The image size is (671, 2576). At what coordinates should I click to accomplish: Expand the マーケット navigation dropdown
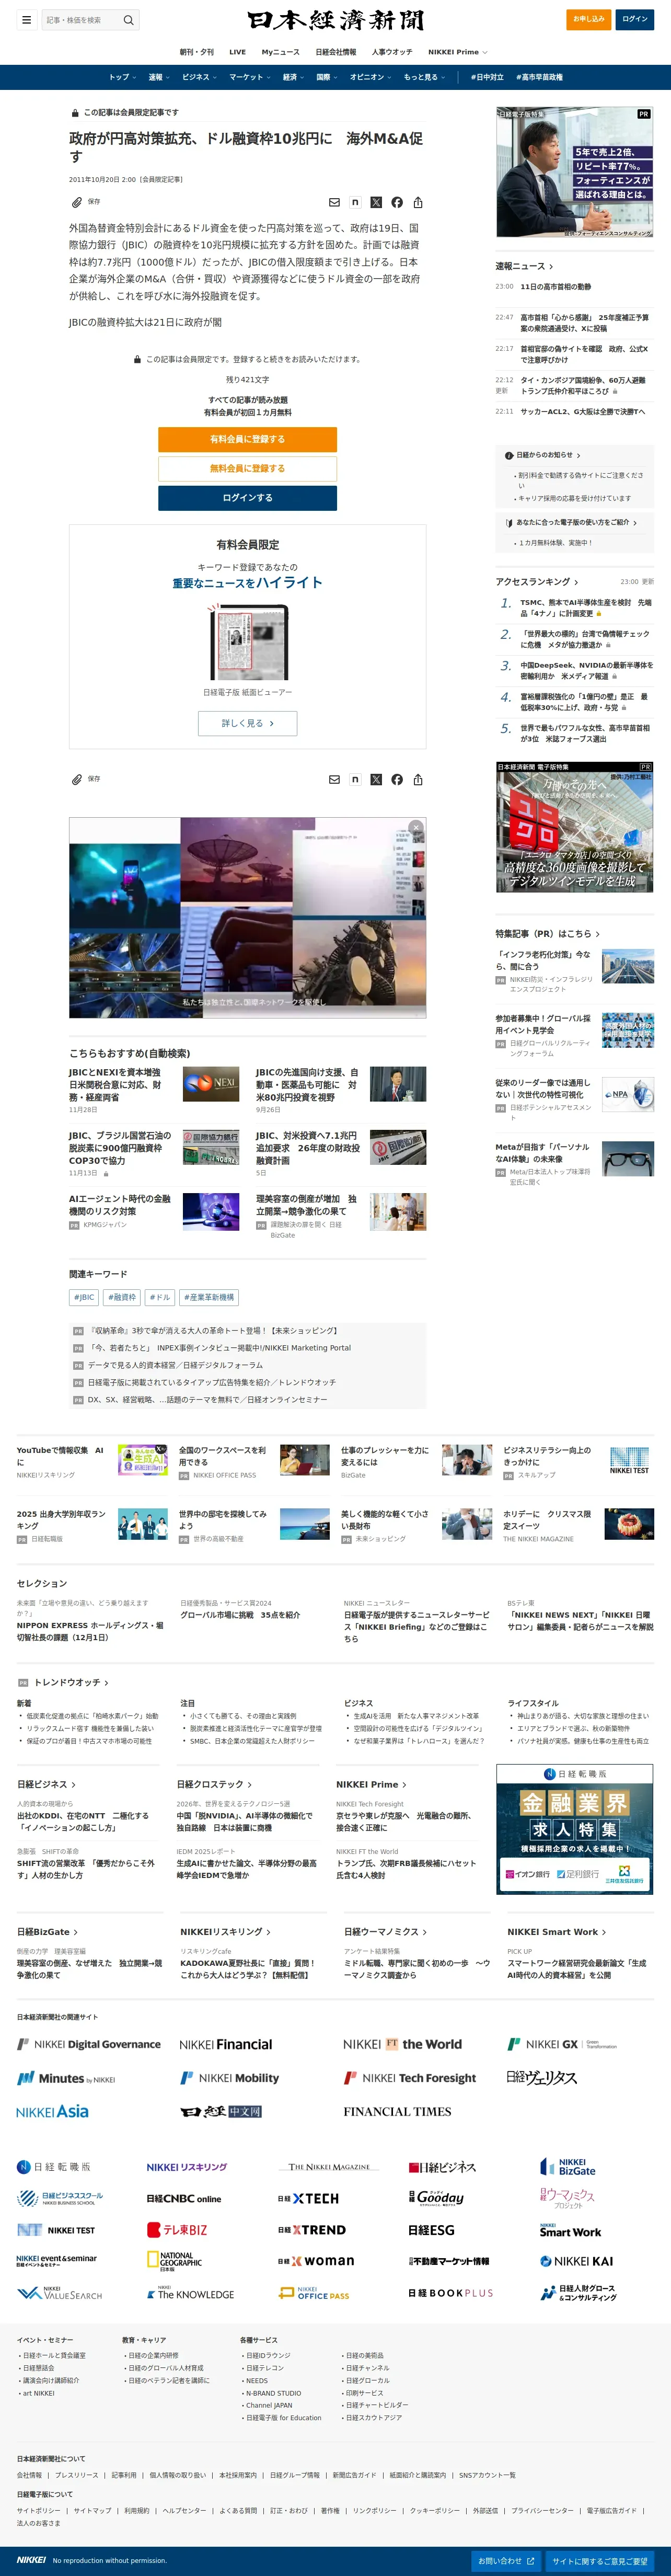pyautogui.click(x=249, y=77)
